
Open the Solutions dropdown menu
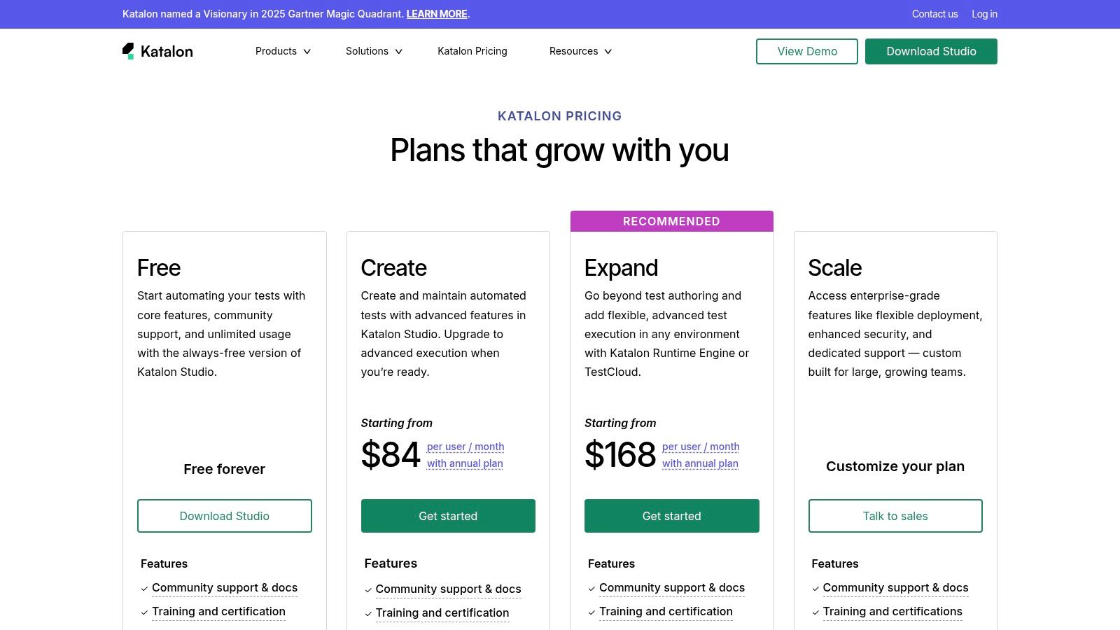point(374,51)
